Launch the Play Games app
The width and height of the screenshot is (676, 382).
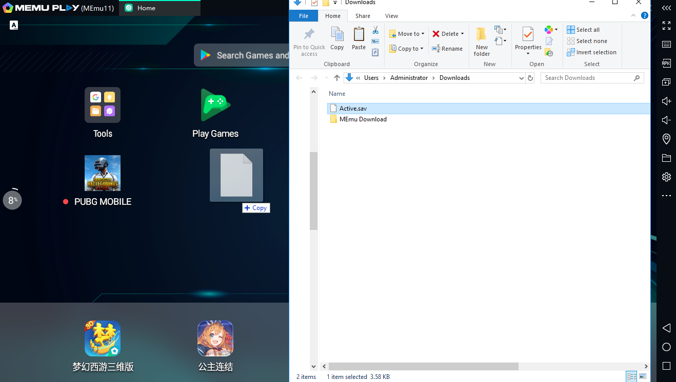point(215,105)
